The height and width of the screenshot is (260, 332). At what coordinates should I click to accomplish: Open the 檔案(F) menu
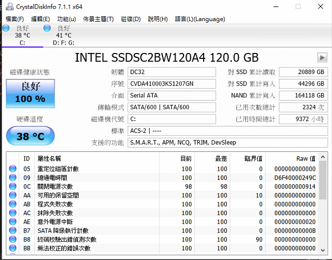15,19
